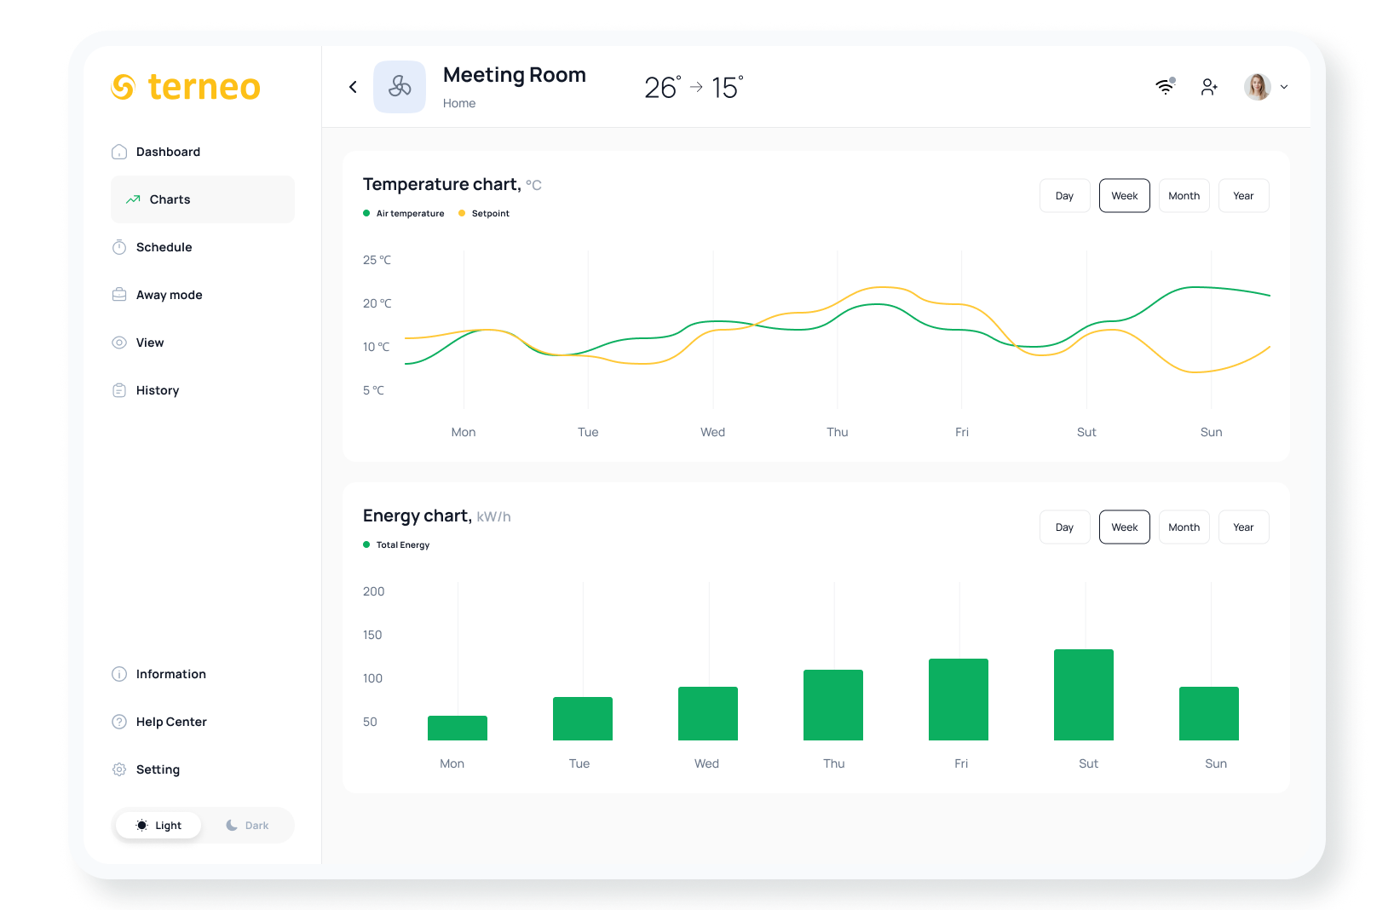The height and width of the screenshot is (910, 1394).
Task: Expand the user profile menu
Action: click(x=1266, y=86)
